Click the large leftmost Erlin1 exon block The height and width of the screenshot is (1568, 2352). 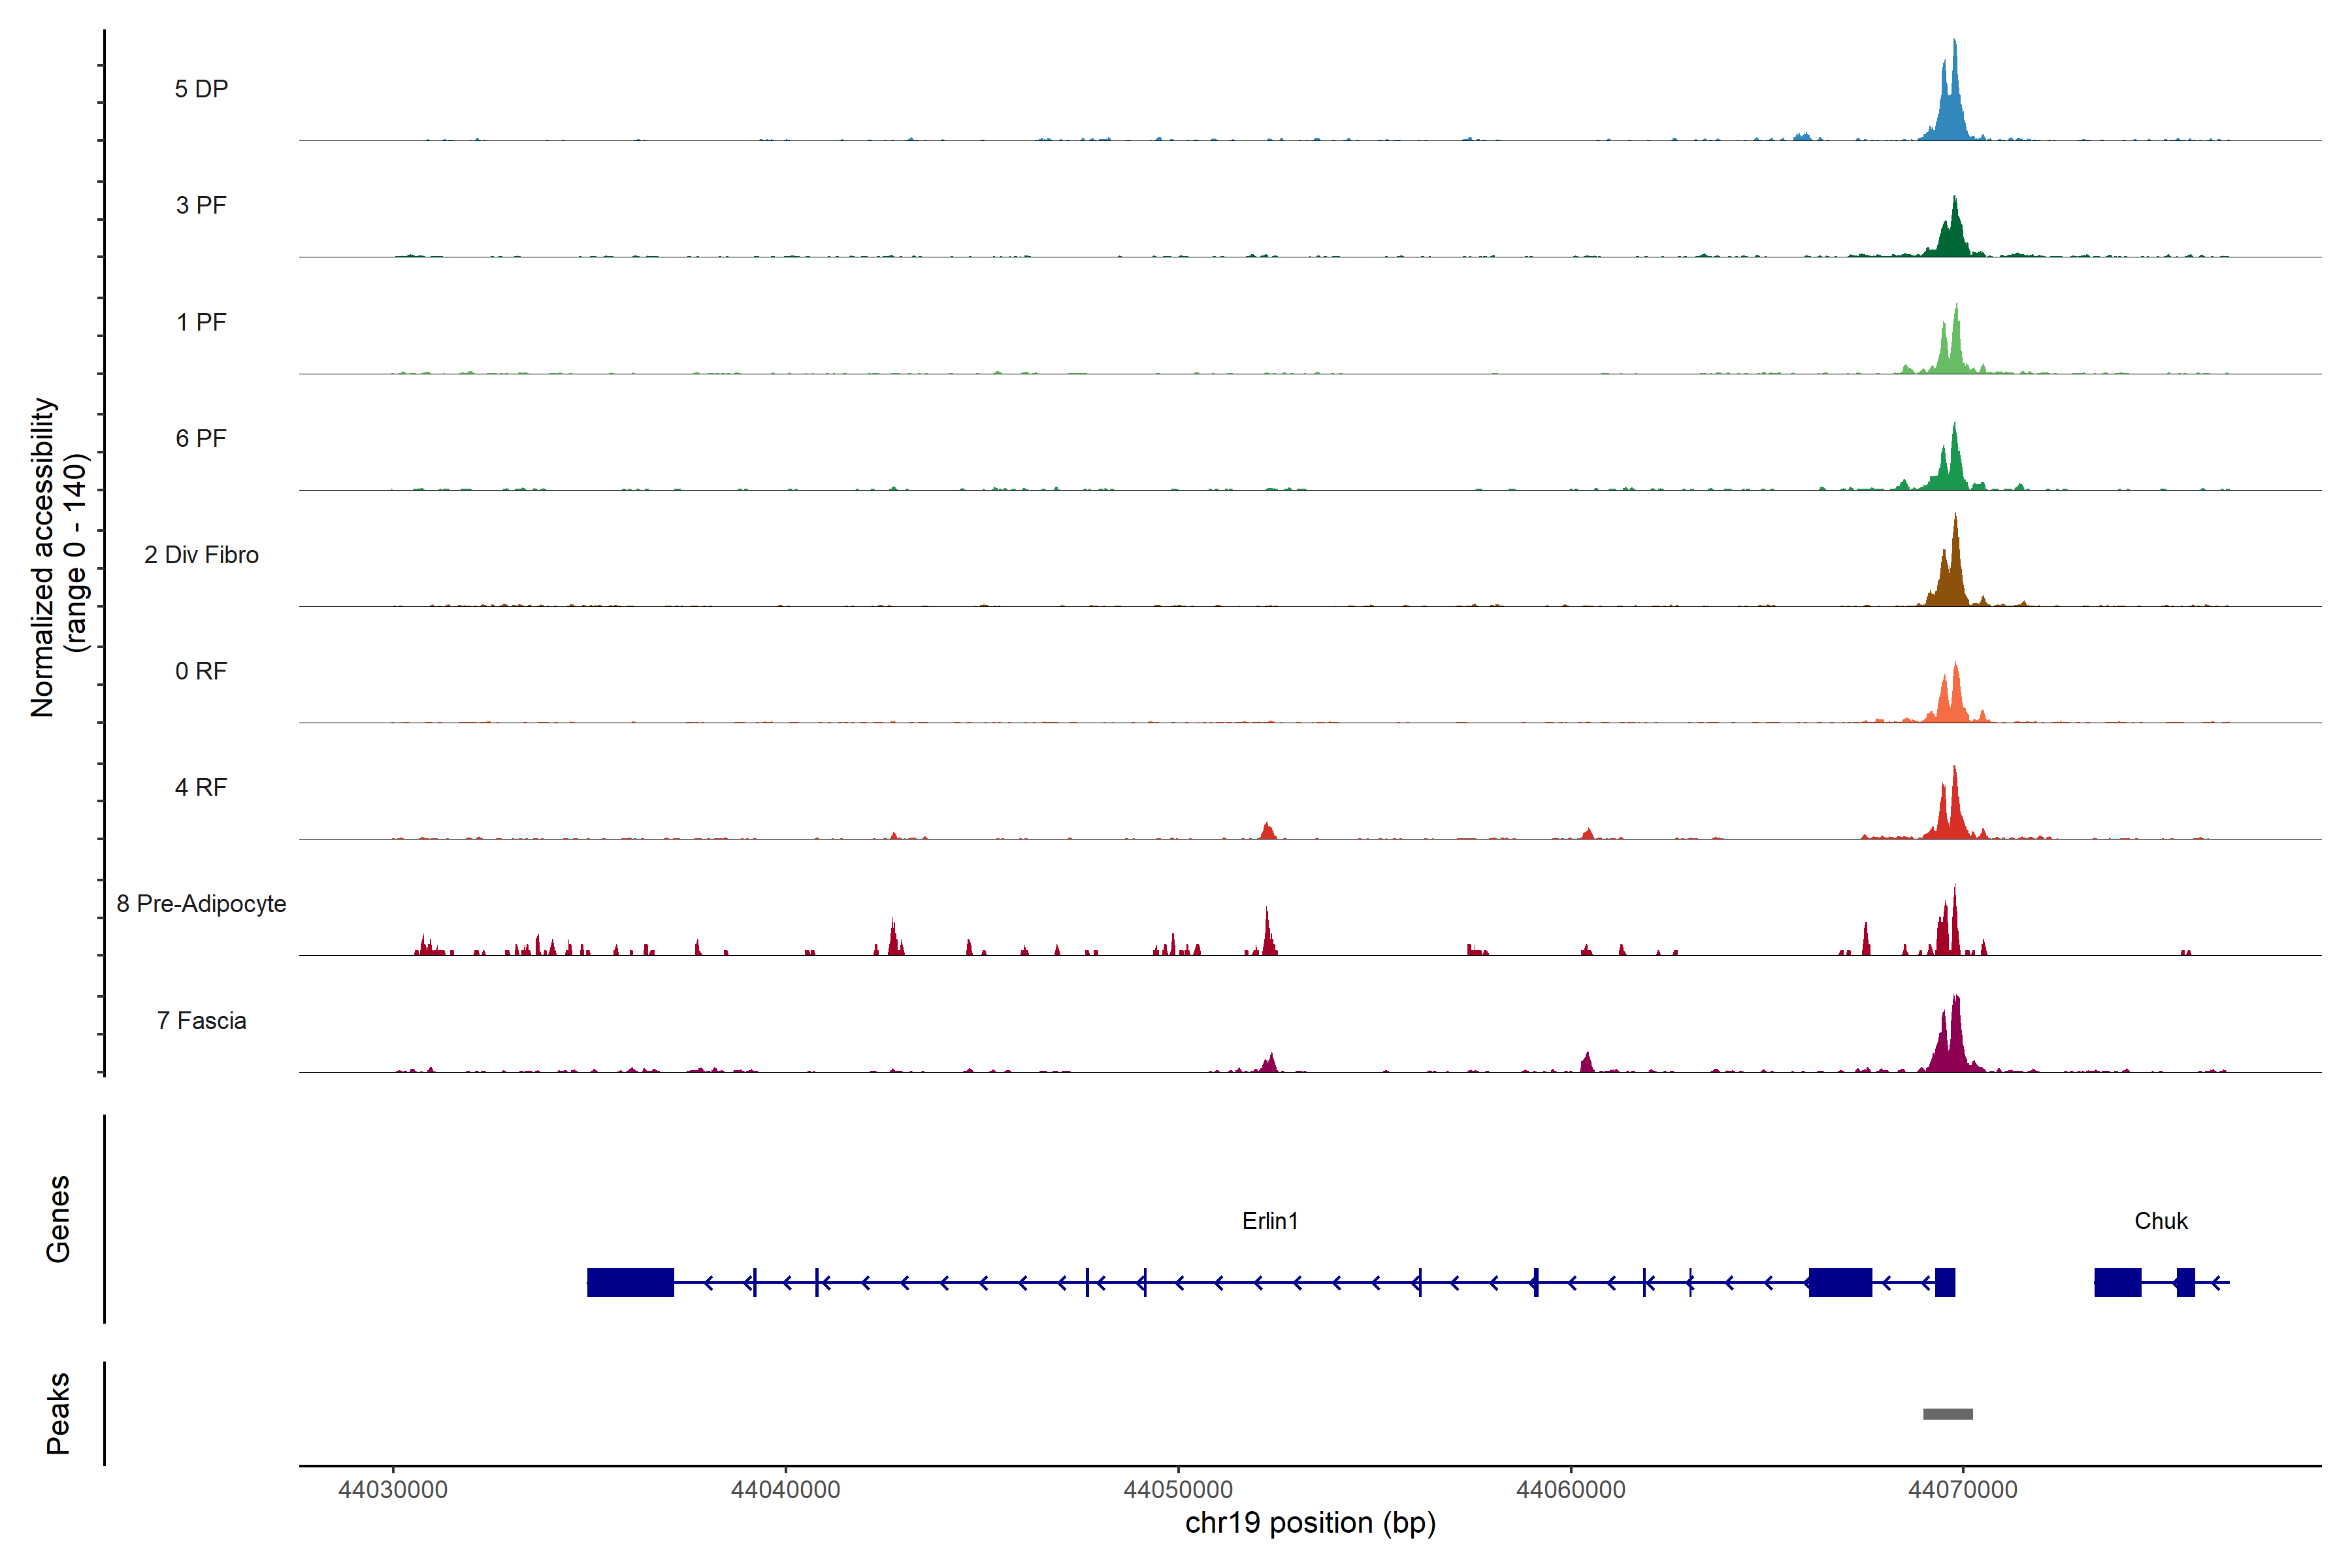coord(630,1282)
